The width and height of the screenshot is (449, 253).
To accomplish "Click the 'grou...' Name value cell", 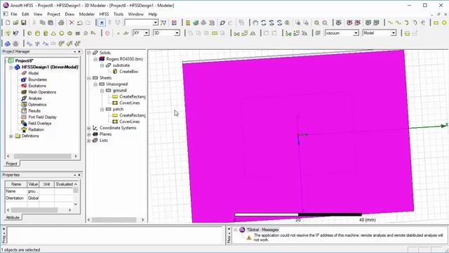I will (x=33, y=191).
